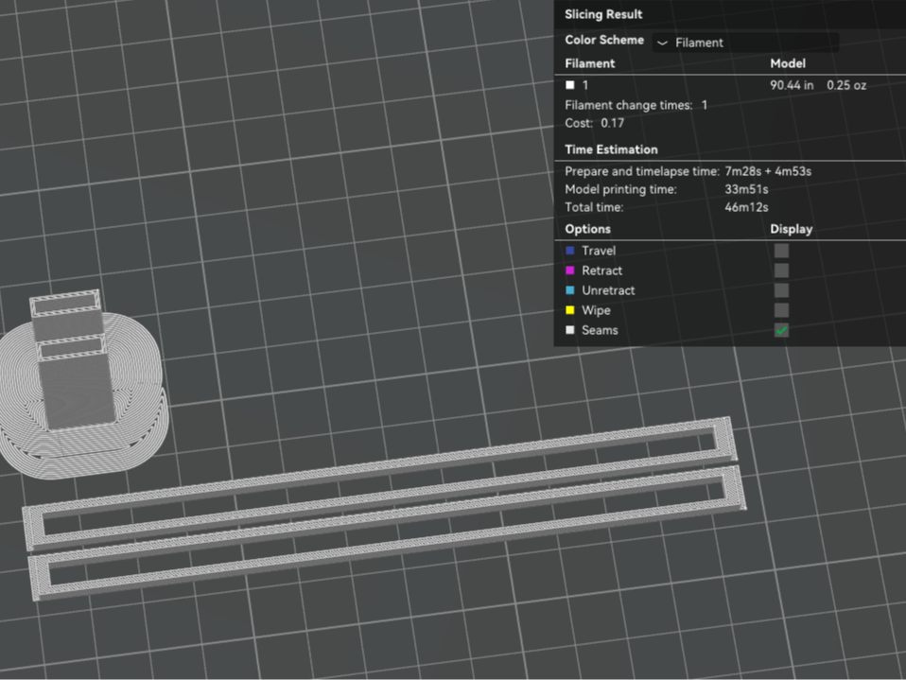This screenshot has height=680, width=906.
Task: Enable the Retract display checkbox
Action: pos(781,270)
